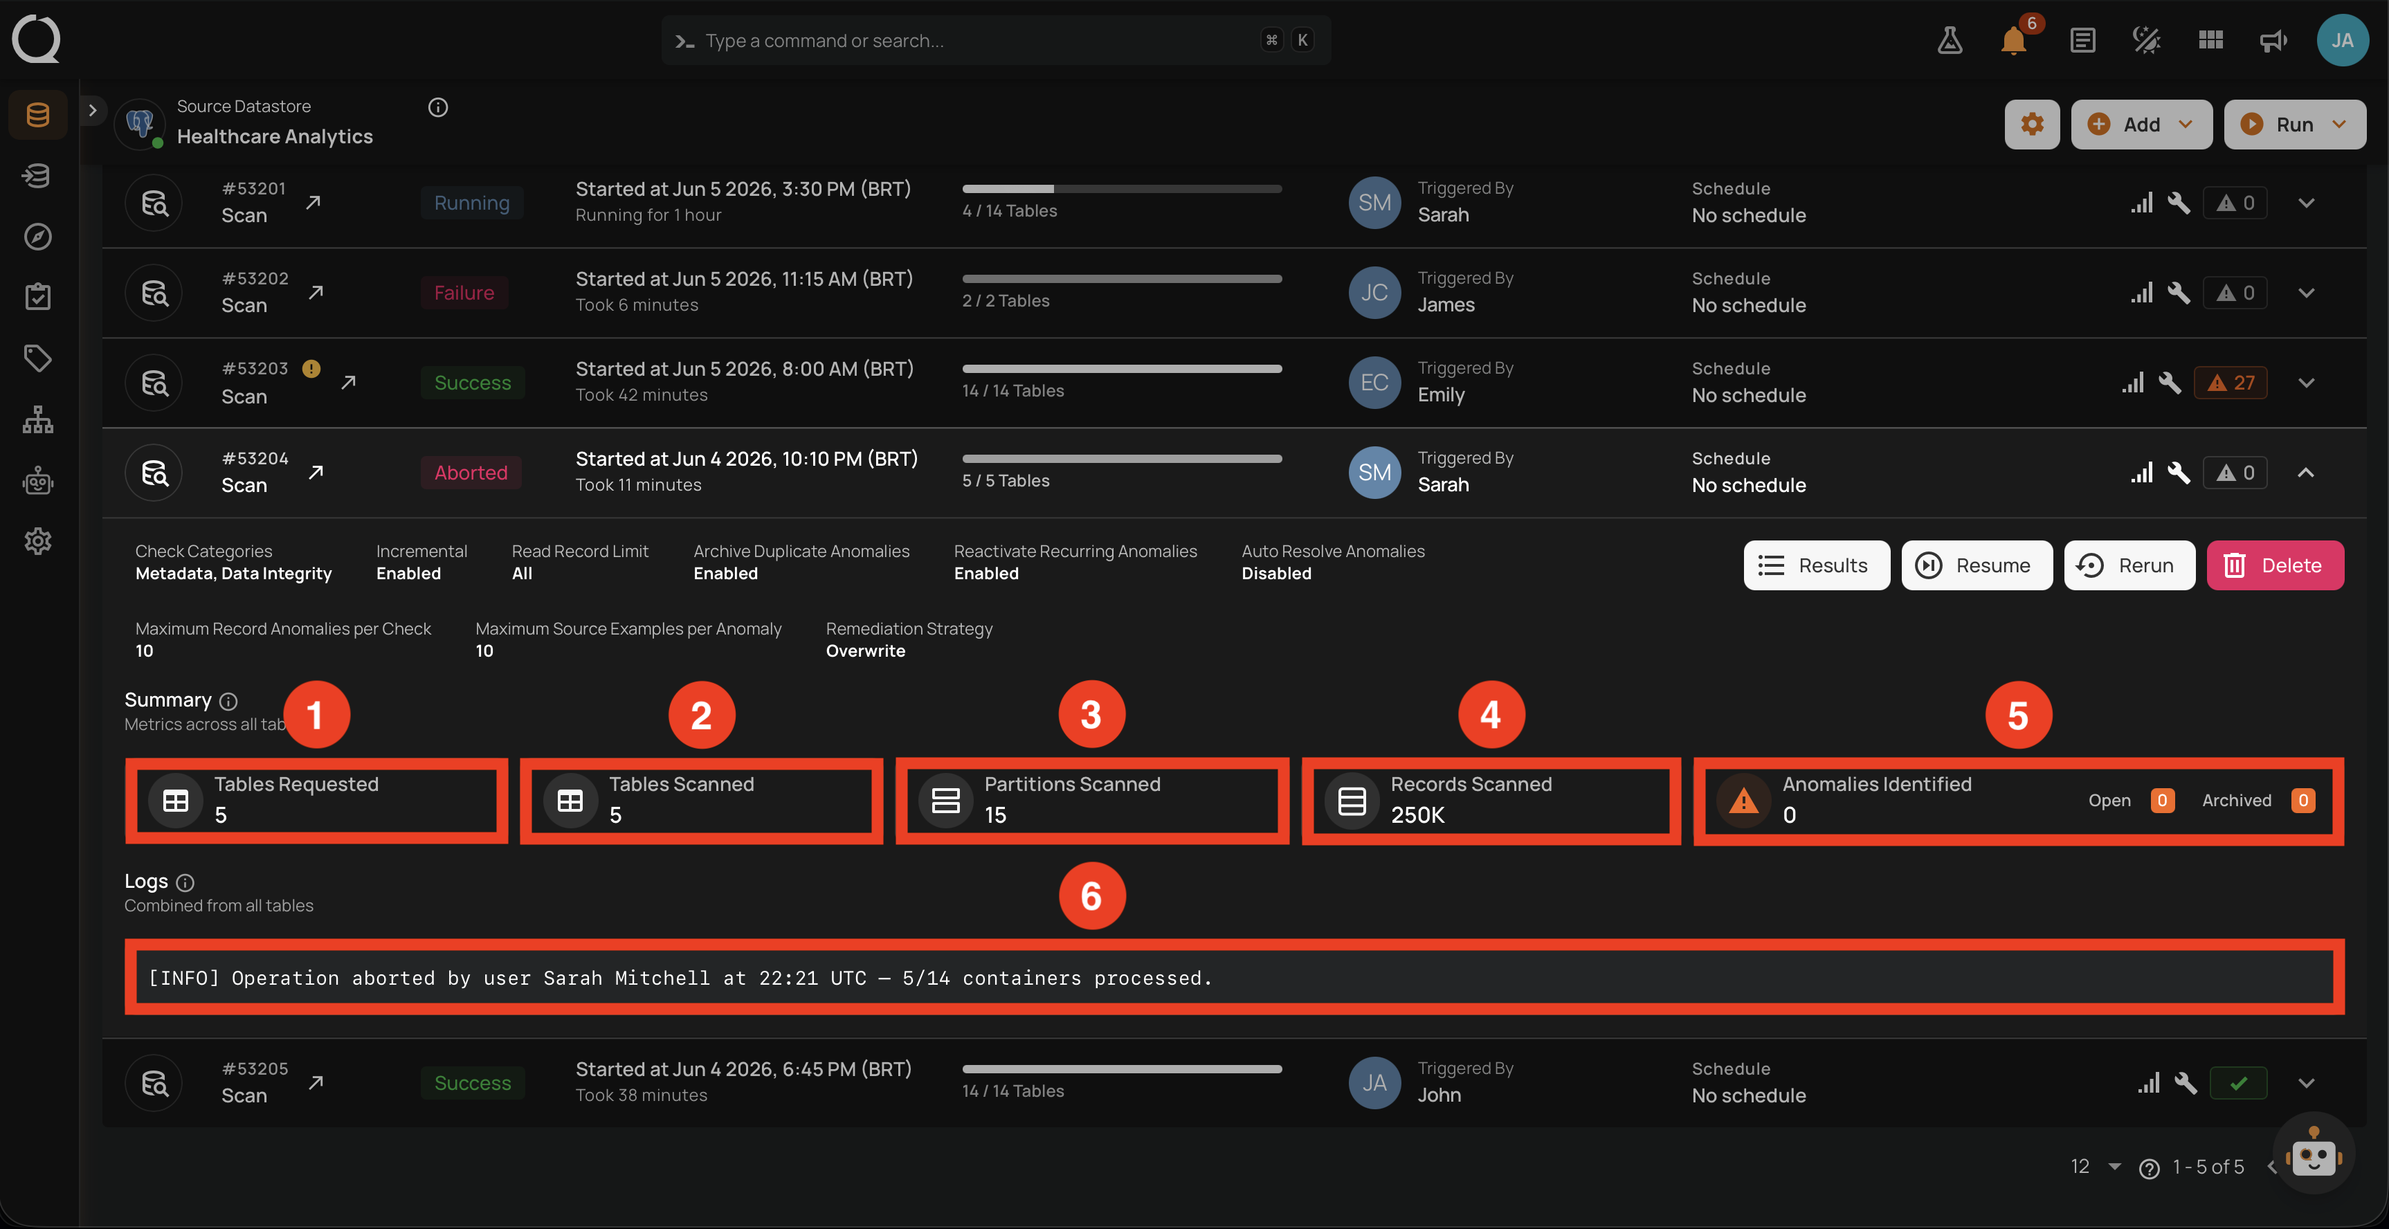Open the flask experiments icon in top bar
Viewport: 2389px width, 1229px height.
[x=1950, y=41]
